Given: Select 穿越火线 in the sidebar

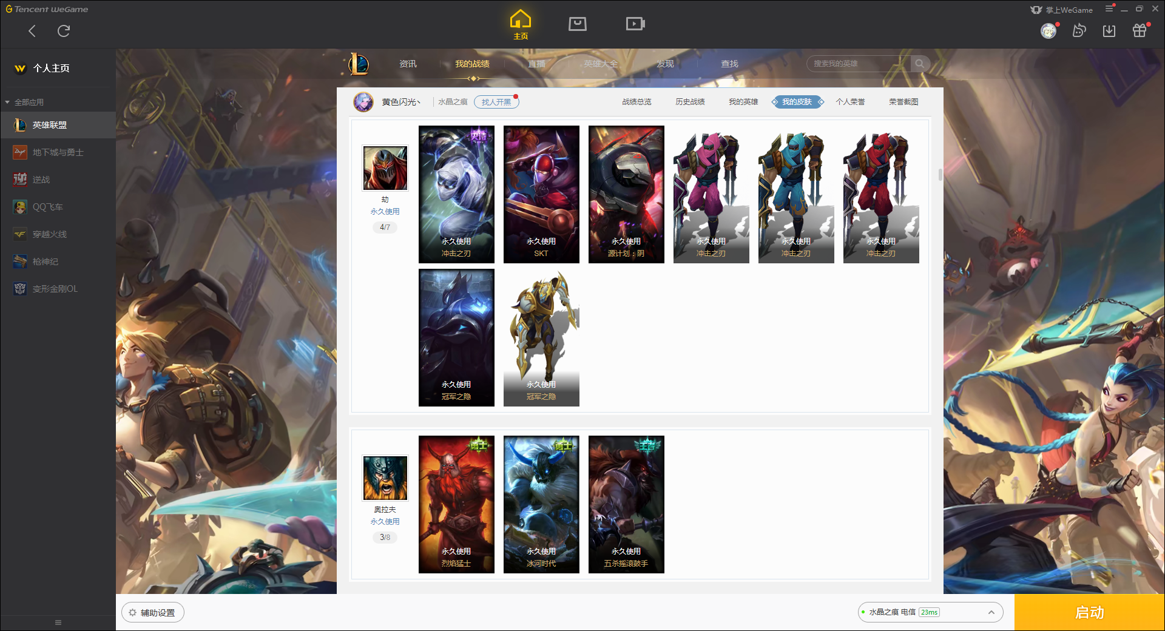Looking at the screenshot, I should click(x=58, y=234).
